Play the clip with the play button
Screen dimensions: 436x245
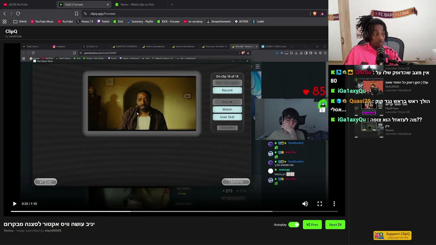(14, 203)
